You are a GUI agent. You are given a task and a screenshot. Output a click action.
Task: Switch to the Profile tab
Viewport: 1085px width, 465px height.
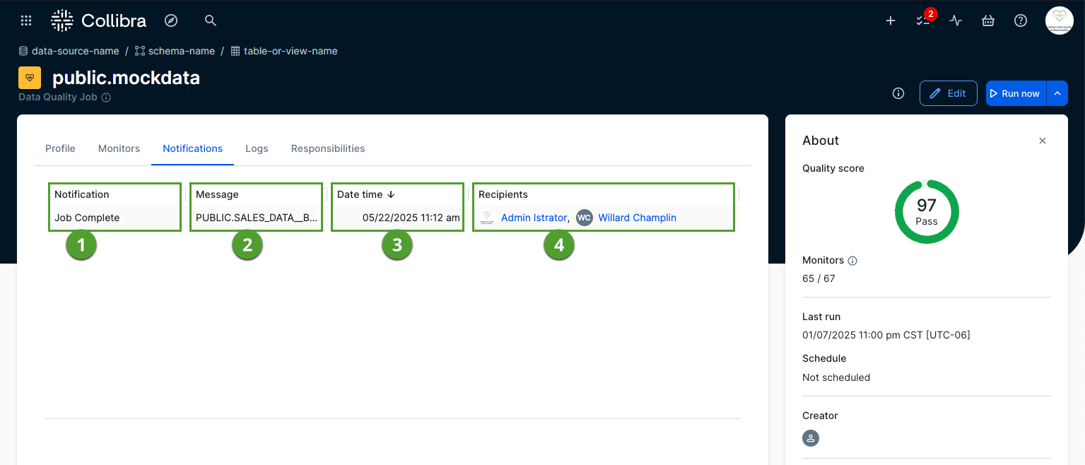pos(60,148)
